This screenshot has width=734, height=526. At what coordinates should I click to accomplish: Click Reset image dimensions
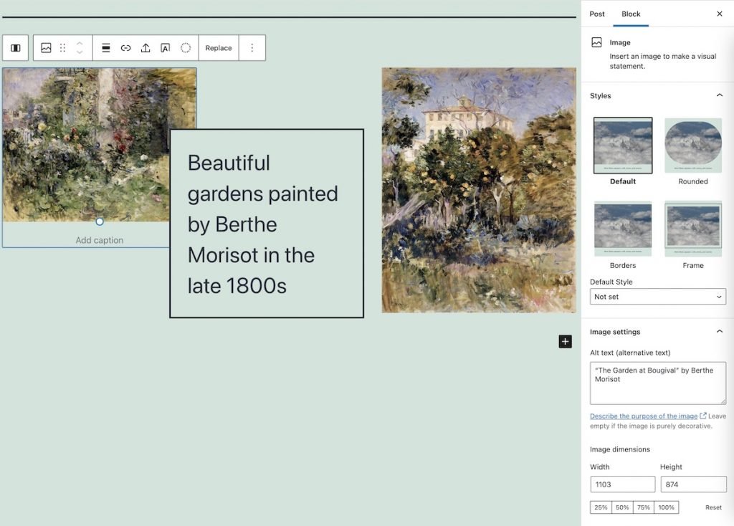tap(713, 507)
